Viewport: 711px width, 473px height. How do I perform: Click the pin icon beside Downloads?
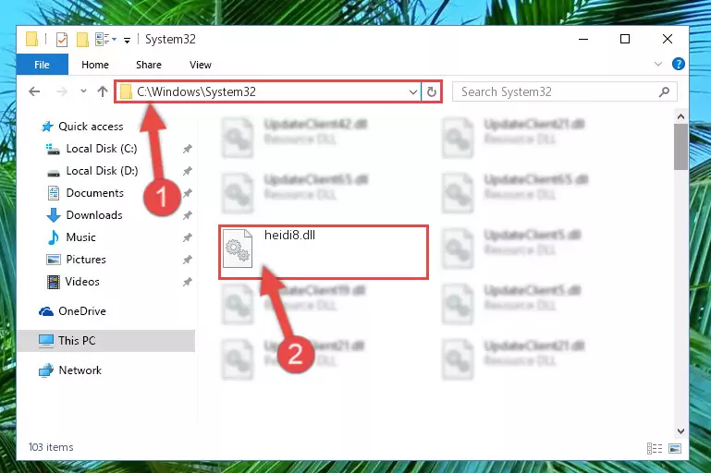188,215
